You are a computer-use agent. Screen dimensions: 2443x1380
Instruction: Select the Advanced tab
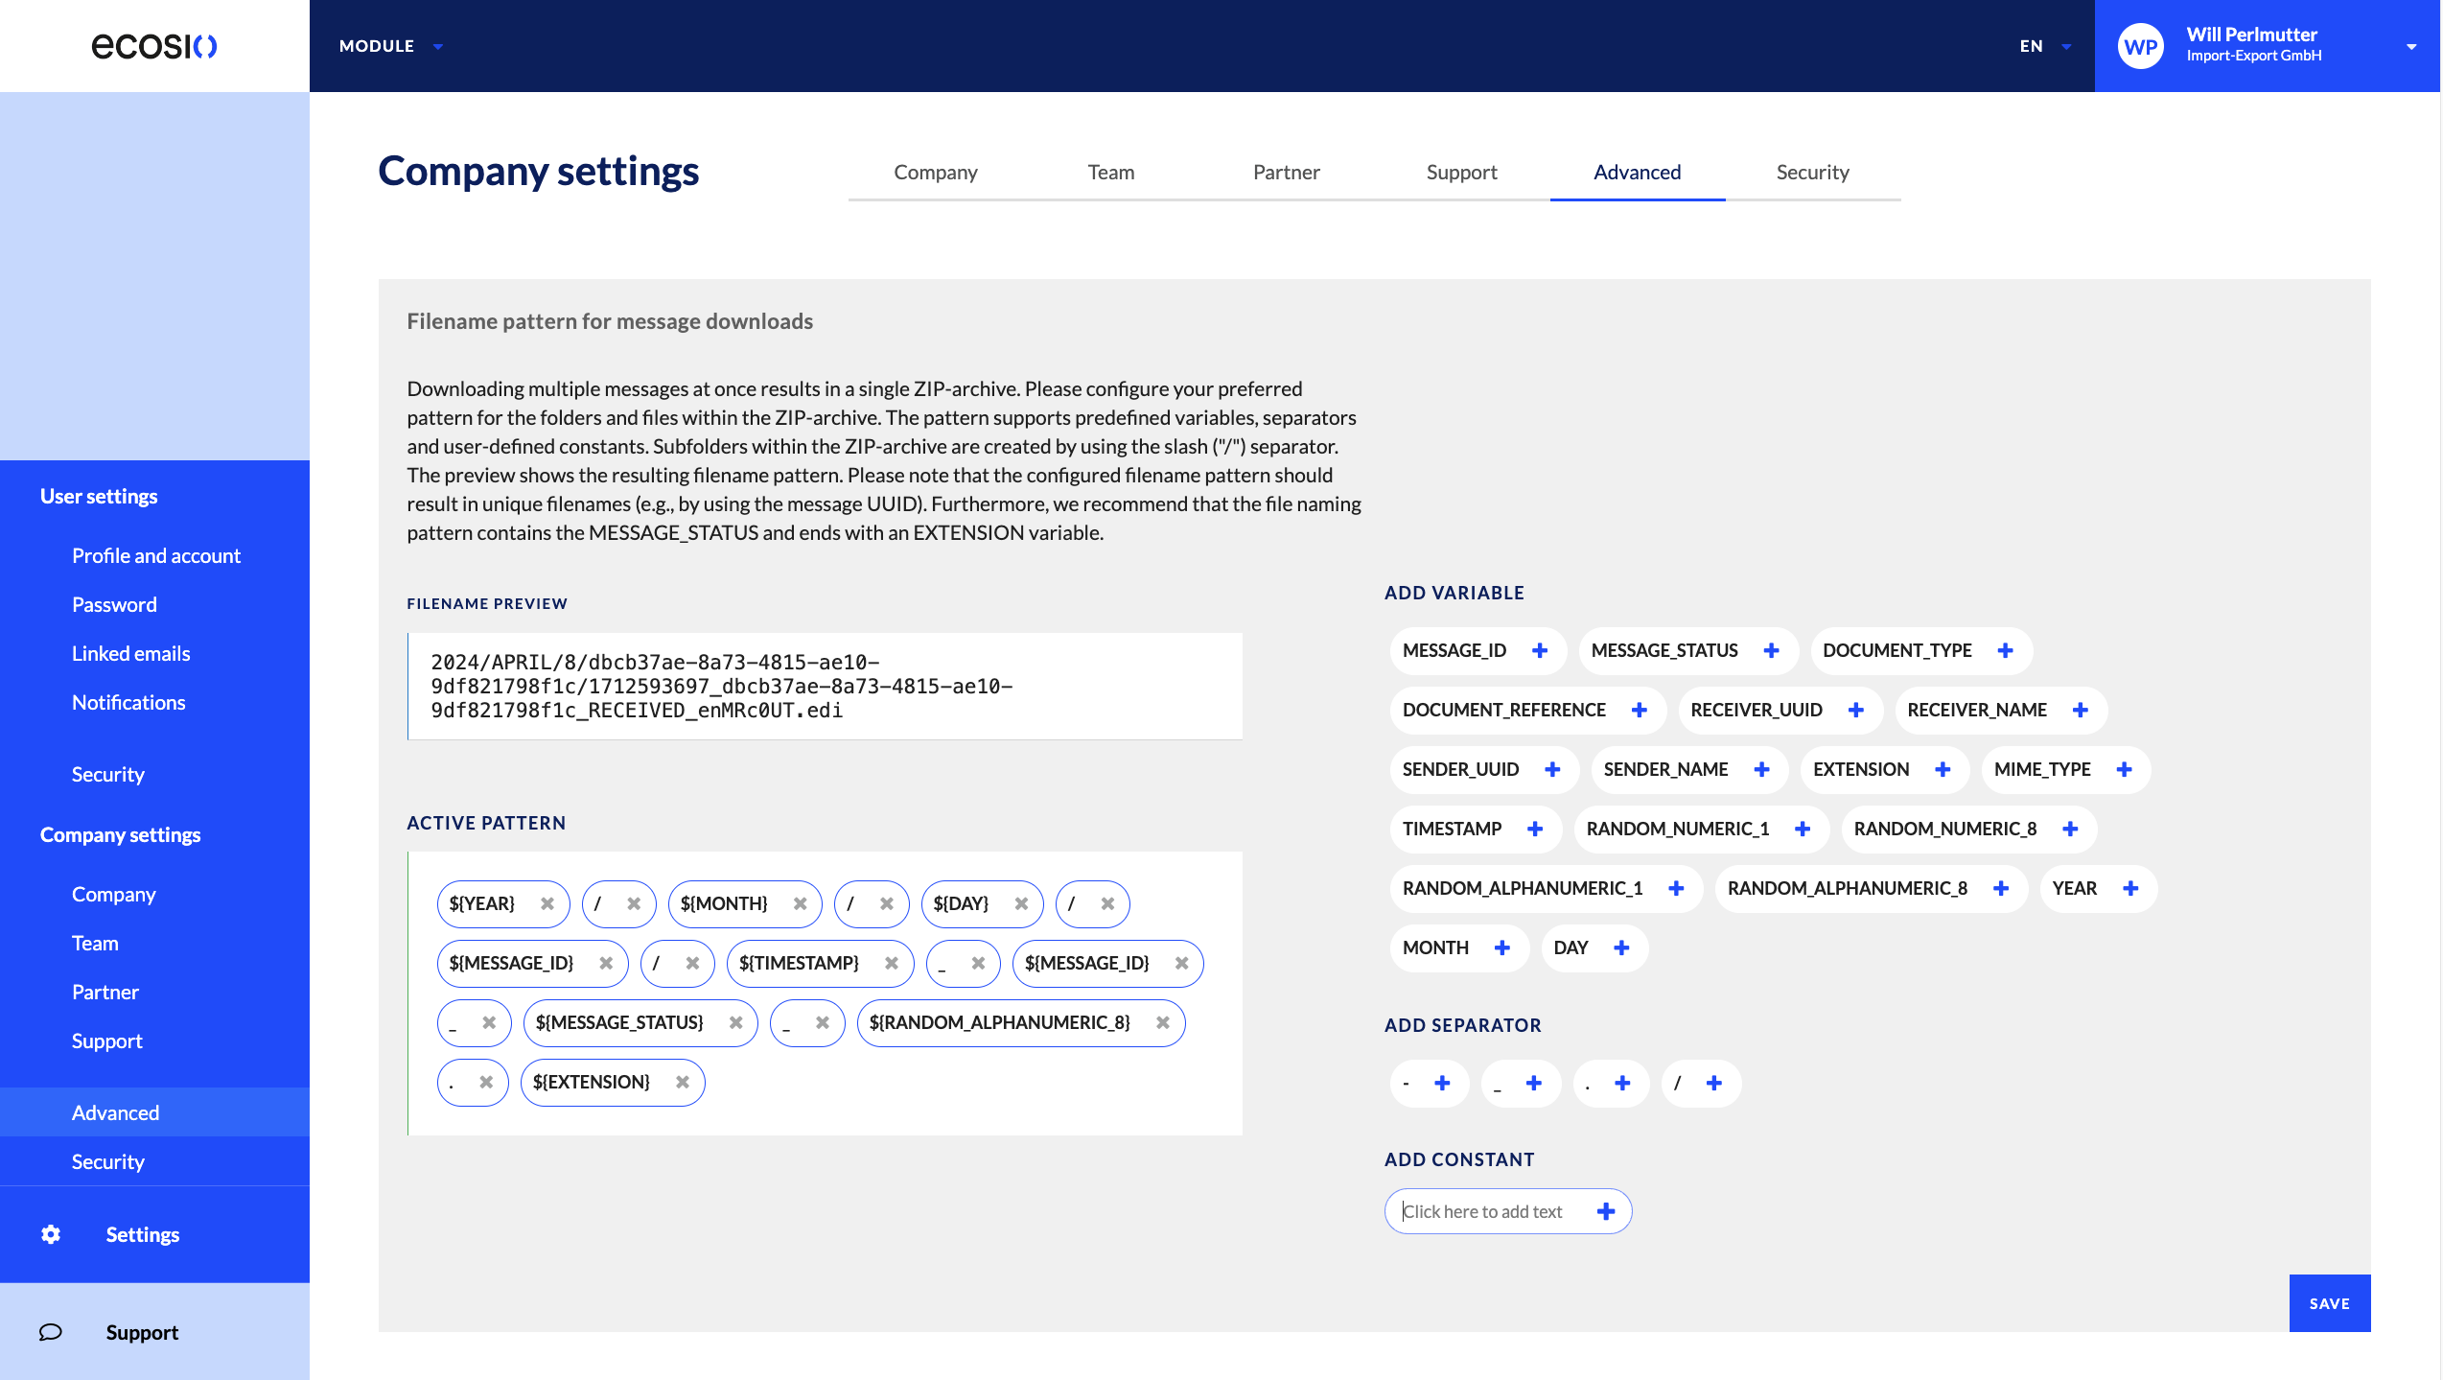tap(1638, 173)
